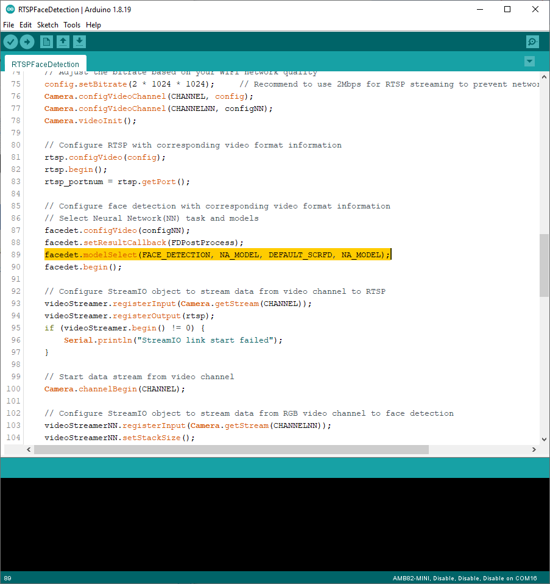Save the sketch with Save icon

[79, 41]
